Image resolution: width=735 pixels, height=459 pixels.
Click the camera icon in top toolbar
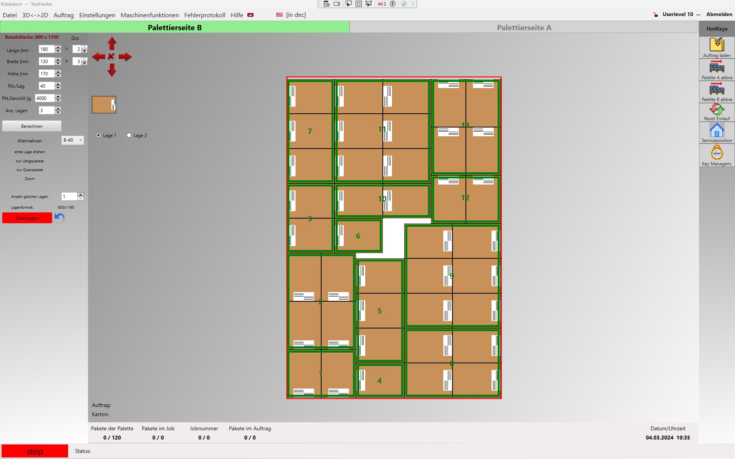click(x=337, y=4)
